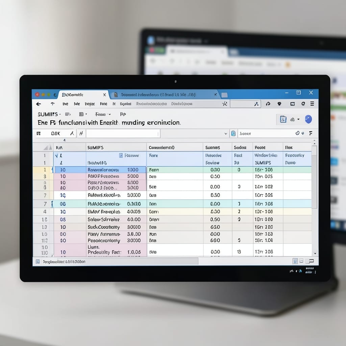Switch to Page Layout view in the status bar
The height and width of the screenshot is (346, 346).
[x=301, y=261]
